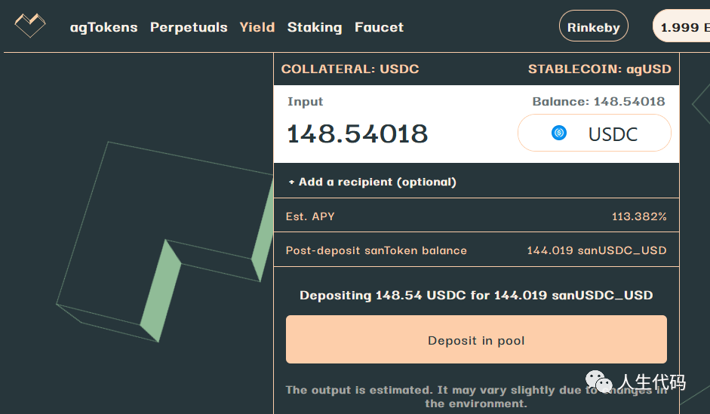This screenshot has height=414, width=710.
Task: Click the 148.54018 input amount field
Action: [358, 134]
